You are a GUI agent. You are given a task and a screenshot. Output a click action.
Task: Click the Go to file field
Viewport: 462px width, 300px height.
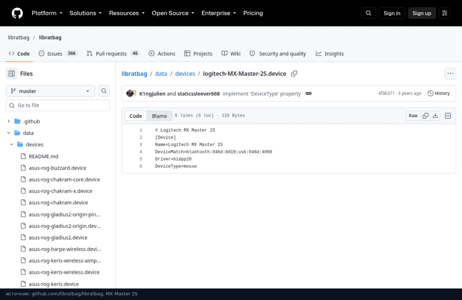coord(58,105)
